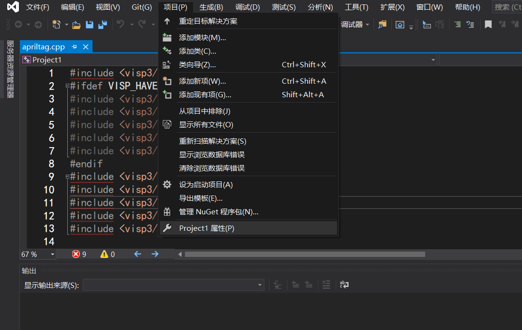Go to previous bookmark icon
Image resolution: width=522 pixels, height=330 pixels.
click(502, 24)
